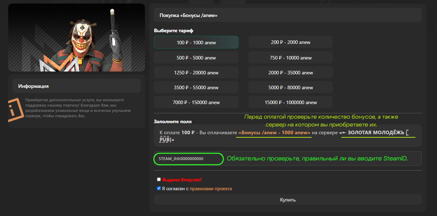
Task: Uncheck the Я согласен с правилами checkbox
Action: click(159, 188)
